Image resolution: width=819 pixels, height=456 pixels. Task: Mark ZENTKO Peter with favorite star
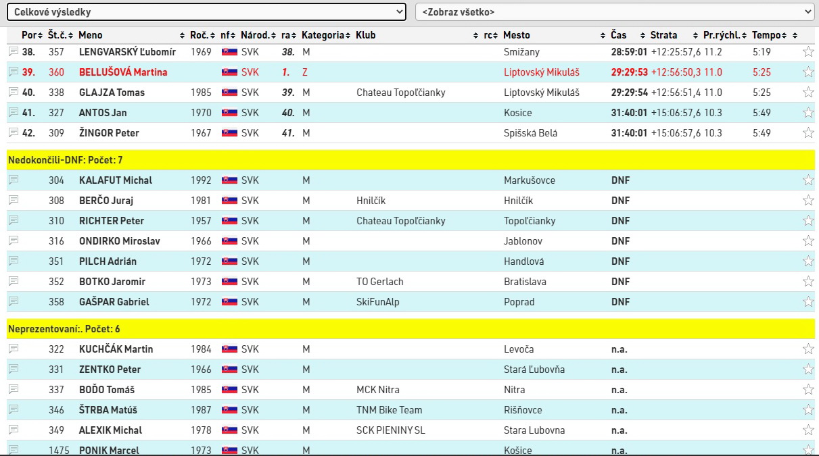[808, 370]
